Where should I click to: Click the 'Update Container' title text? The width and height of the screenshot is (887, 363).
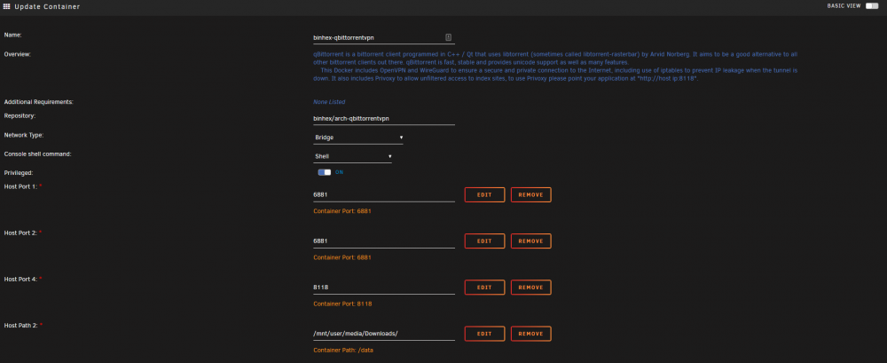tap(47, 7)
